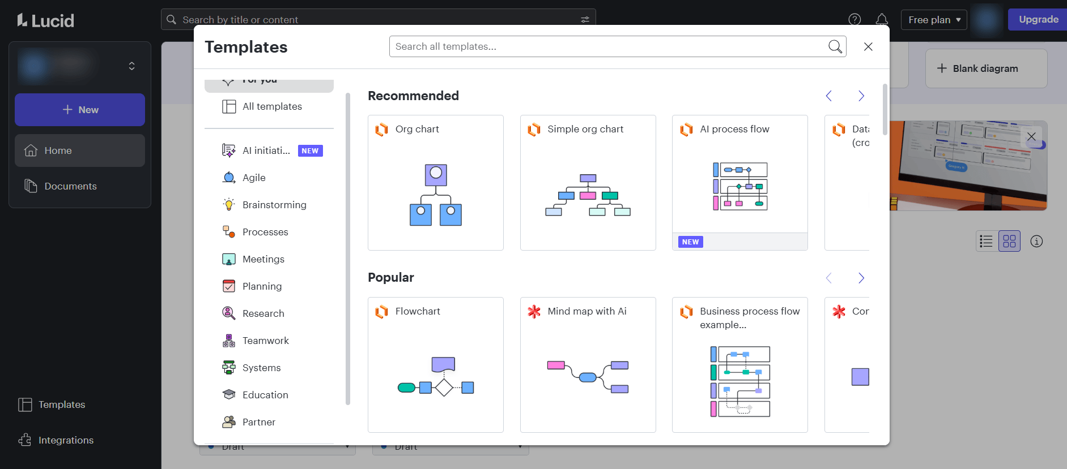Click the NEW badge on AI process flow
The width and height of the screenshot is (1067, 469).
[690, 242]
